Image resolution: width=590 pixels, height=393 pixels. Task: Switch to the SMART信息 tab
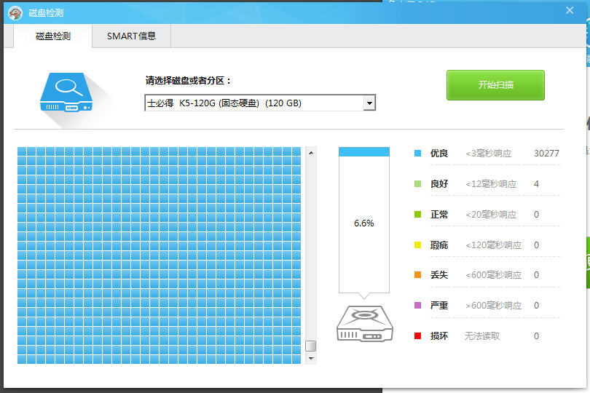pyautogui.click(x=131, y=36)
